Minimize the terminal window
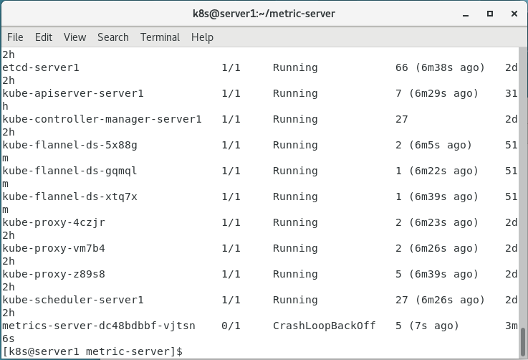The width and height of the screenshot is (528, 360). [x=467, y=13]
